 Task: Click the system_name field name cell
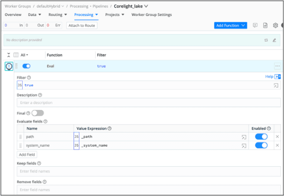coord(49,145)
